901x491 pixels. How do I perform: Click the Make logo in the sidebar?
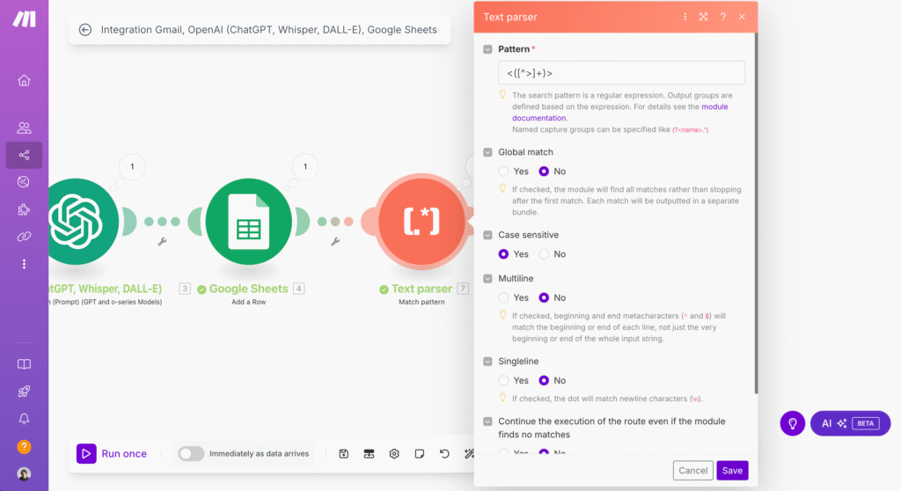pos(24,19)
